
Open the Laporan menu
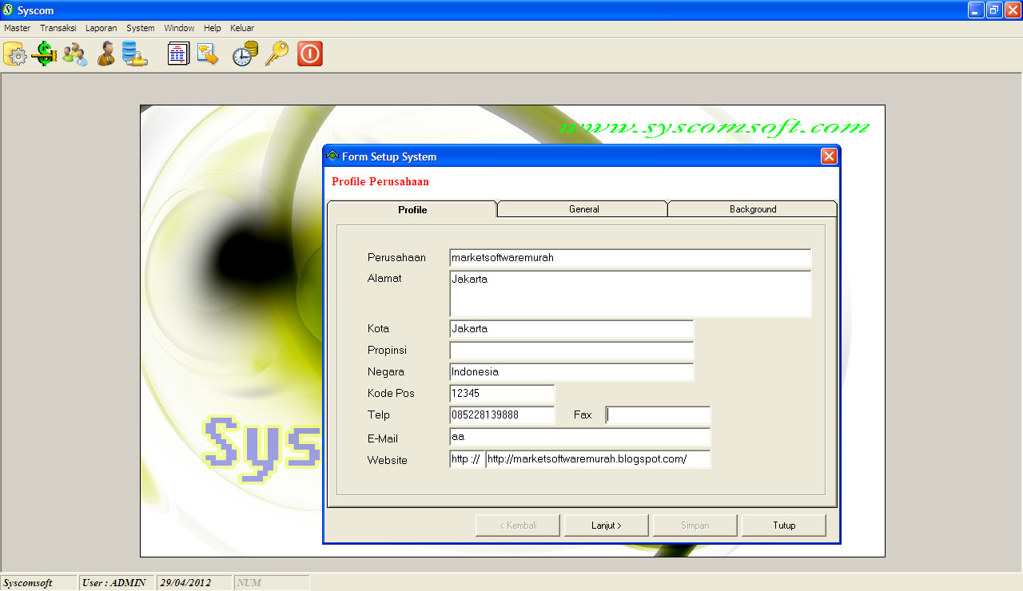coord(101,27)
